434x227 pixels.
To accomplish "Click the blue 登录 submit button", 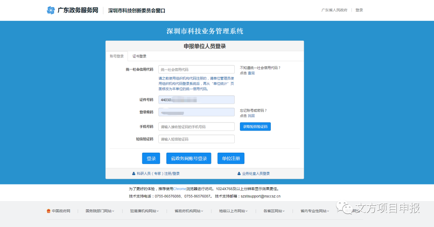I will tap(151, 158).
